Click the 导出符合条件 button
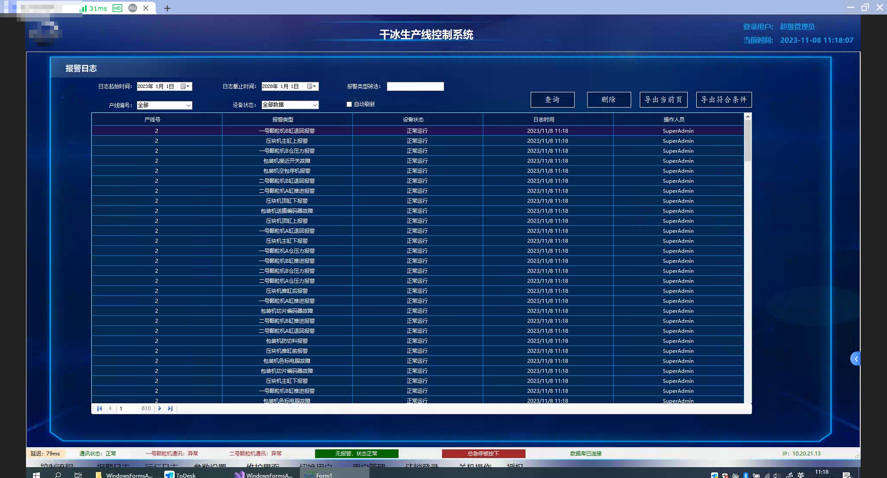 tap(724, 100)
